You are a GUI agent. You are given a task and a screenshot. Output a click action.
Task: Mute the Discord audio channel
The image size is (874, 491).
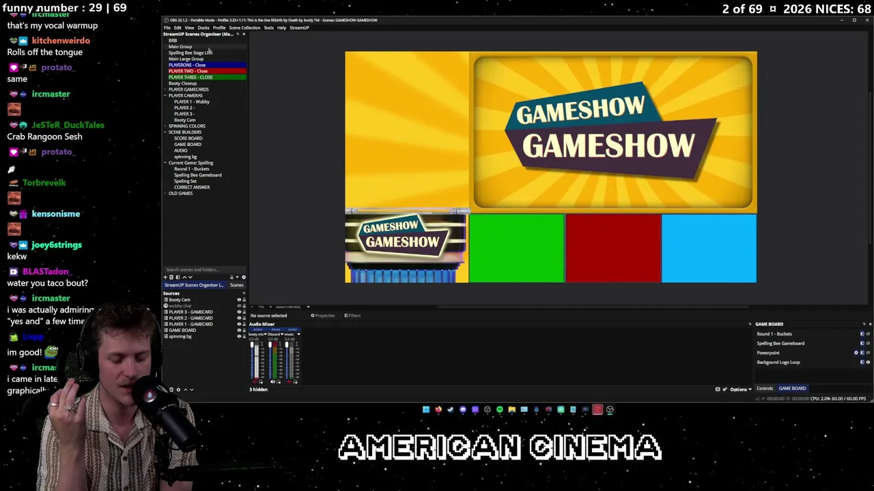pyautogui.click(x=272, y=382)
